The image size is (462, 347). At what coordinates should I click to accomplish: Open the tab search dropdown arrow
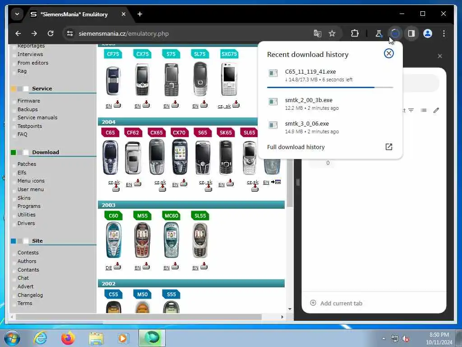click(x=17, y=14)
